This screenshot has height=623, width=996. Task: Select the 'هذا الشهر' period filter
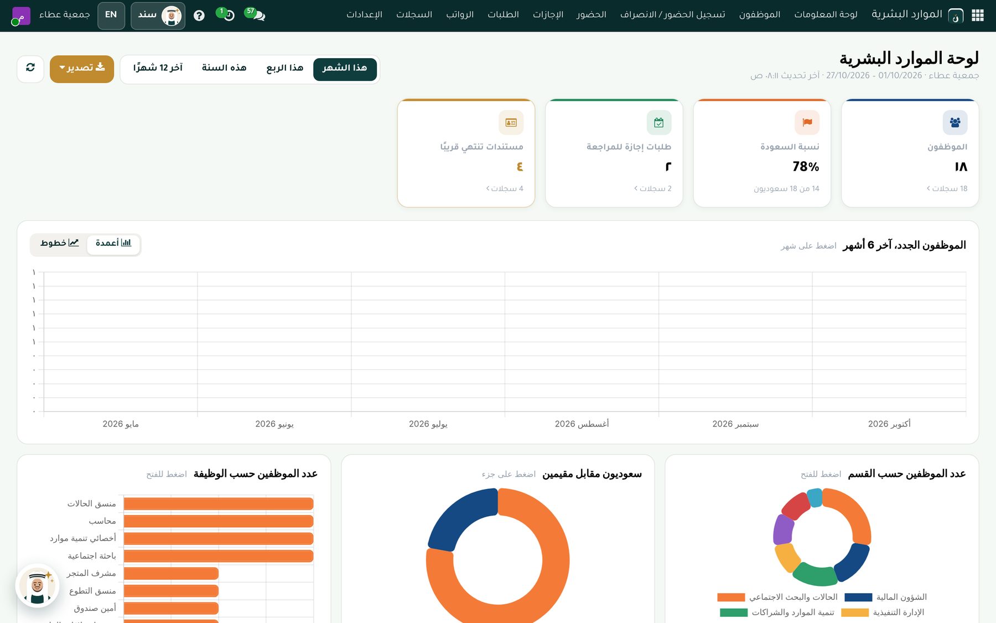point(345,69)
